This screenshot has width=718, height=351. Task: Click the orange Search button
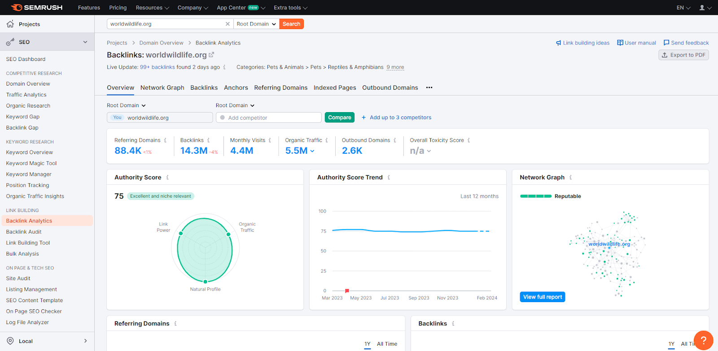coord(291,24)
